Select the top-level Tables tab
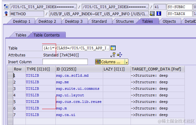The image size is (196, 125). pos(147,22)
